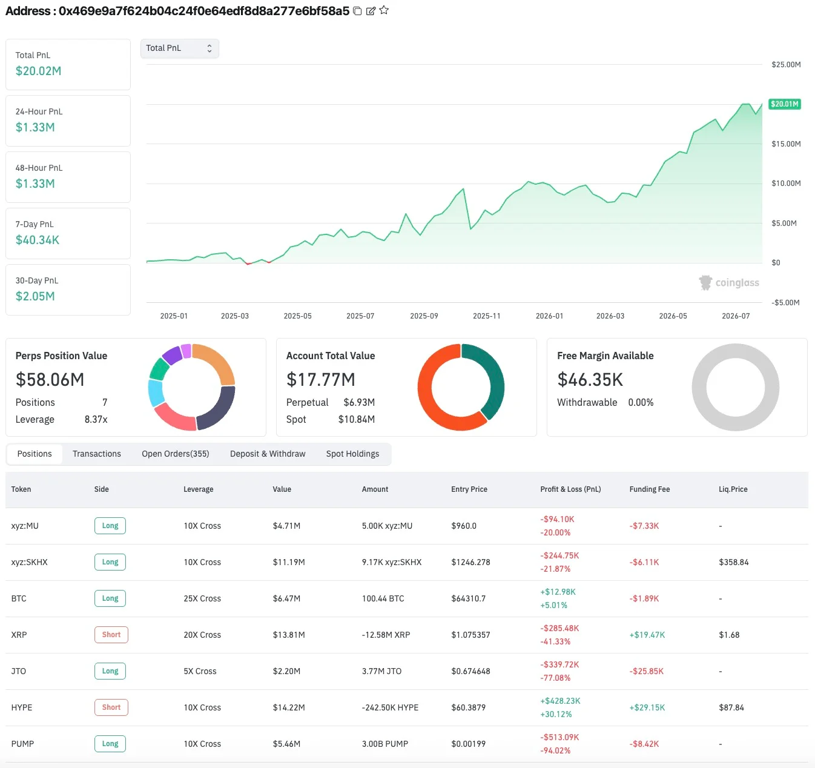Click the Short badge for HYPE
The height and width of the screenshot is (768, 815).
[x=111, y=707]
